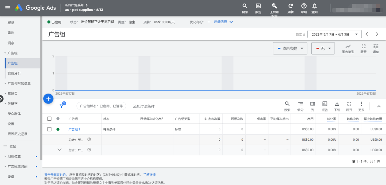Open tools and settings wrench icon
The image size is (386, 185).
coord(274,6)
